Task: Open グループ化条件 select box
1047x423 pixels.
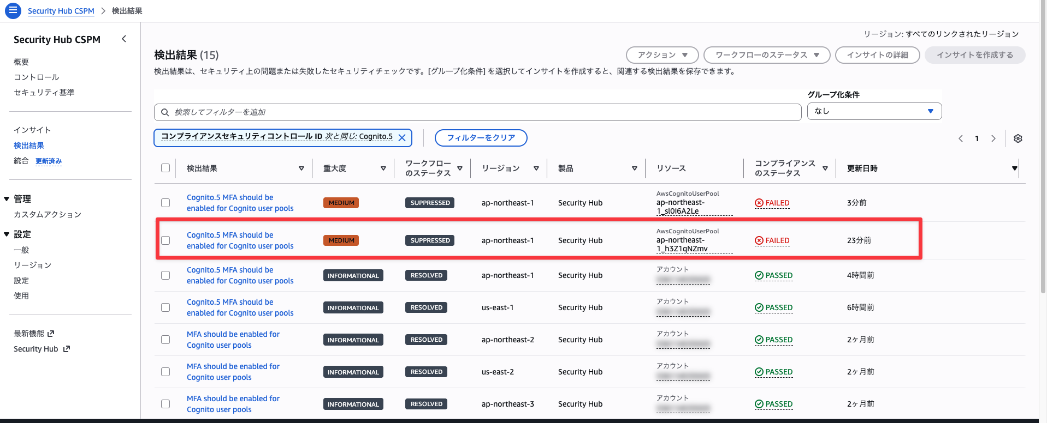Action: 874,111
